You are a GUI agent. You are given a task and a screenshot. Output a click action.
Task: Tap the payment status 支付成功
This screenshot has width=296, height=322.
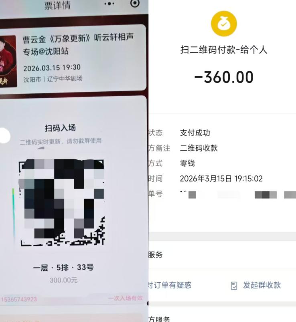point(195,133)
